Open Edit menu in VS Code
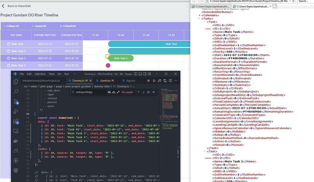Image resolution: width=314 pixels, height=182 pixels. tap(29, 74)
